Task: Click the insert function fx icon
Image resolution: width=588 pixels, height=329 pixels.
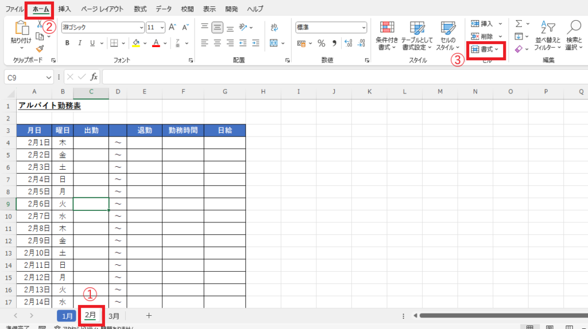Action: coord(94,77)
